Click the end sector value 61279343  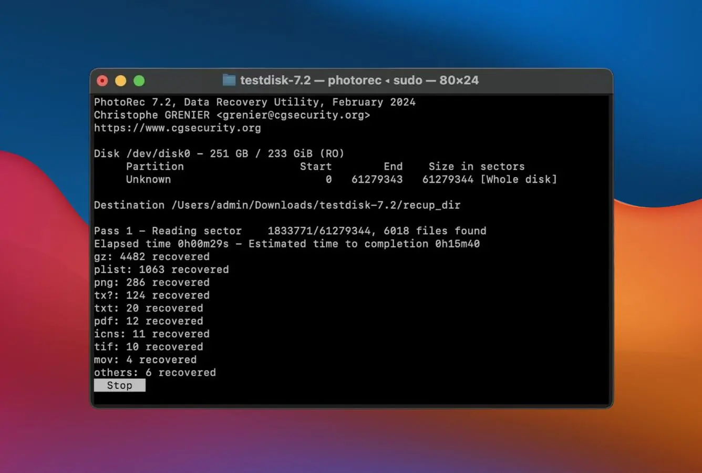click(377, 179)
